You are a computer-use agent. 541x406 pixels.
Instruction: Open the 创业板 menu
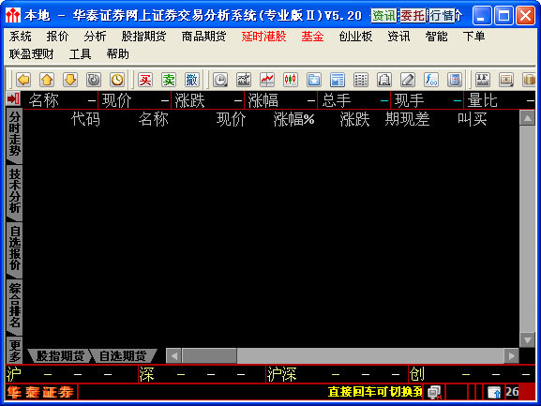point(355,37)
